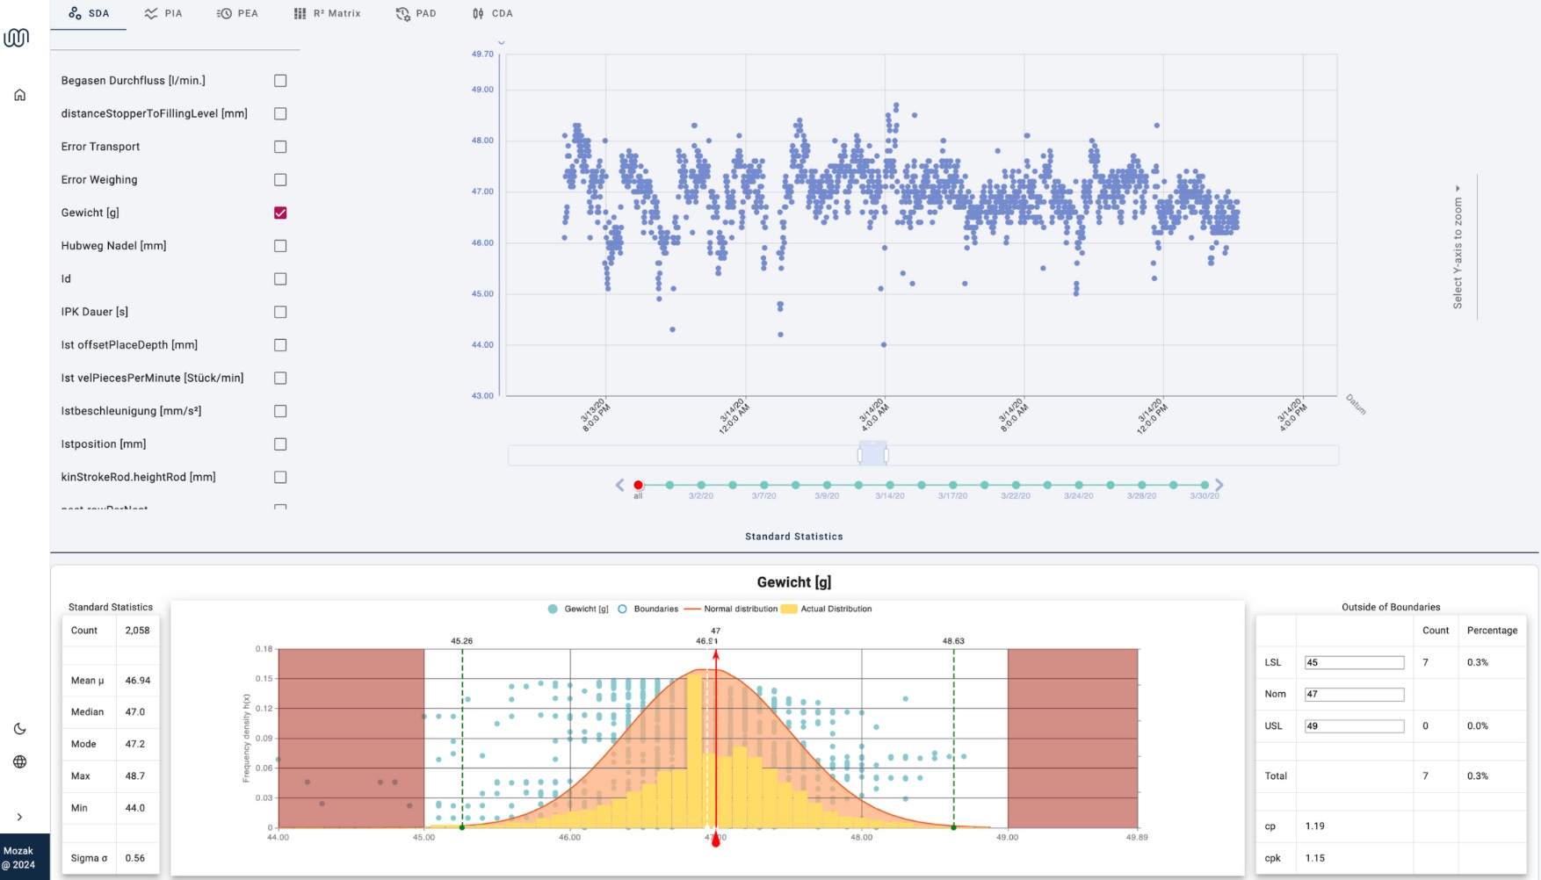The image size is (1541, 880).
Task: Click the red nominal marker at chart bottom
Action: coord(716,841)
